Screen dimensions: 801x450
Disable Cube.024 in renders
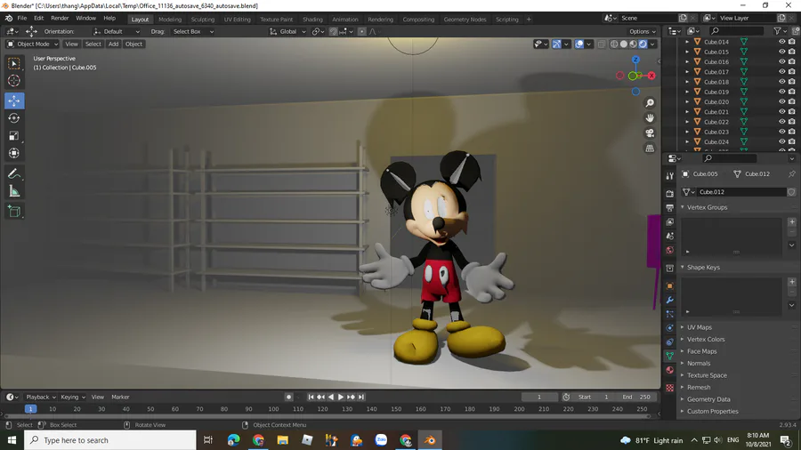point(792,141)
